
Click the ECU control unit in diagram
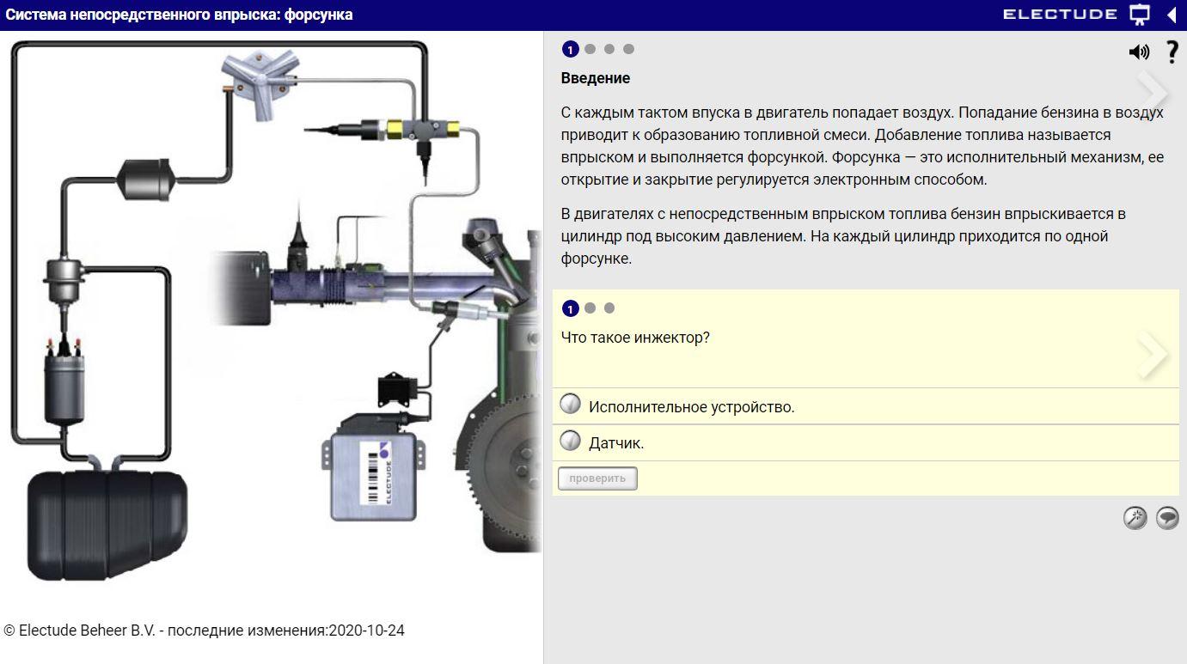[374, 468]
